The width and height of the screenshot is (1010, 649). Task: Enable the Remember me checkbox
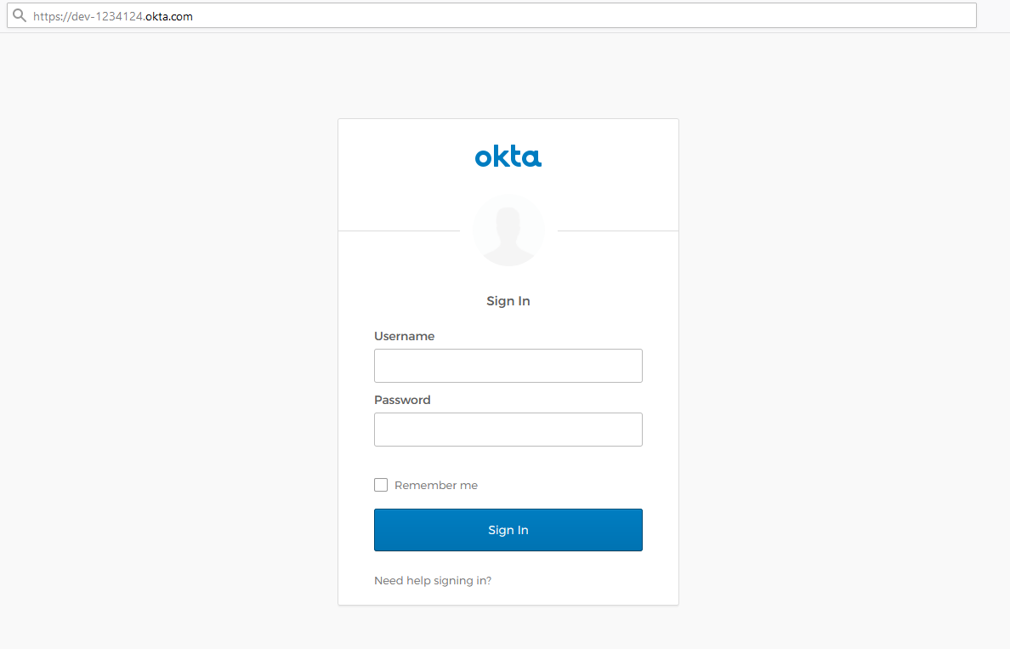(381, 485)
